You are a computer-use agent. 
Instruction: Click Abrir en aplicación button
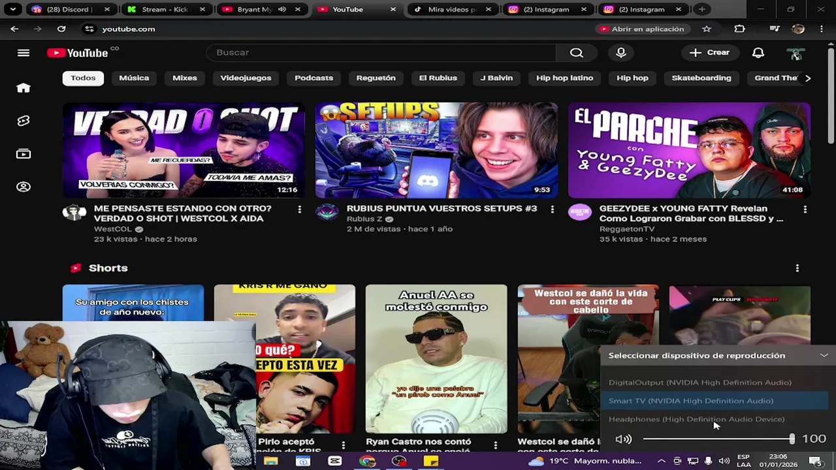642,29
